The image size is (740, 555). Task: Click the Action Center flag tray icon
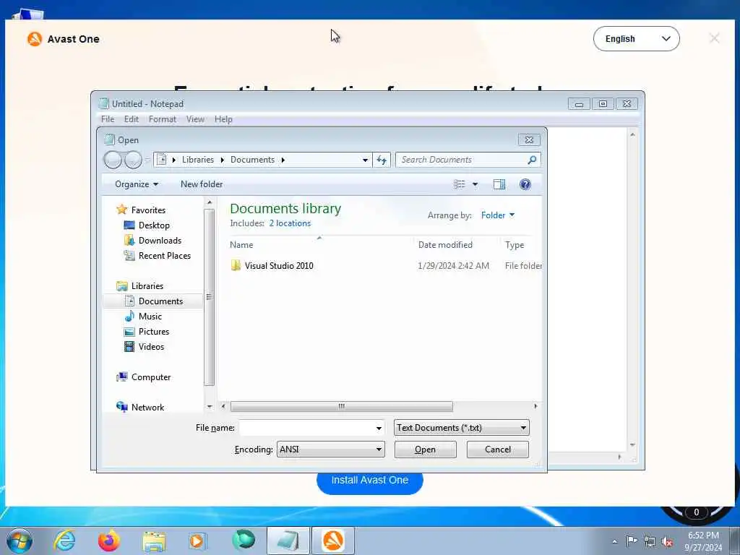point(632,541)
